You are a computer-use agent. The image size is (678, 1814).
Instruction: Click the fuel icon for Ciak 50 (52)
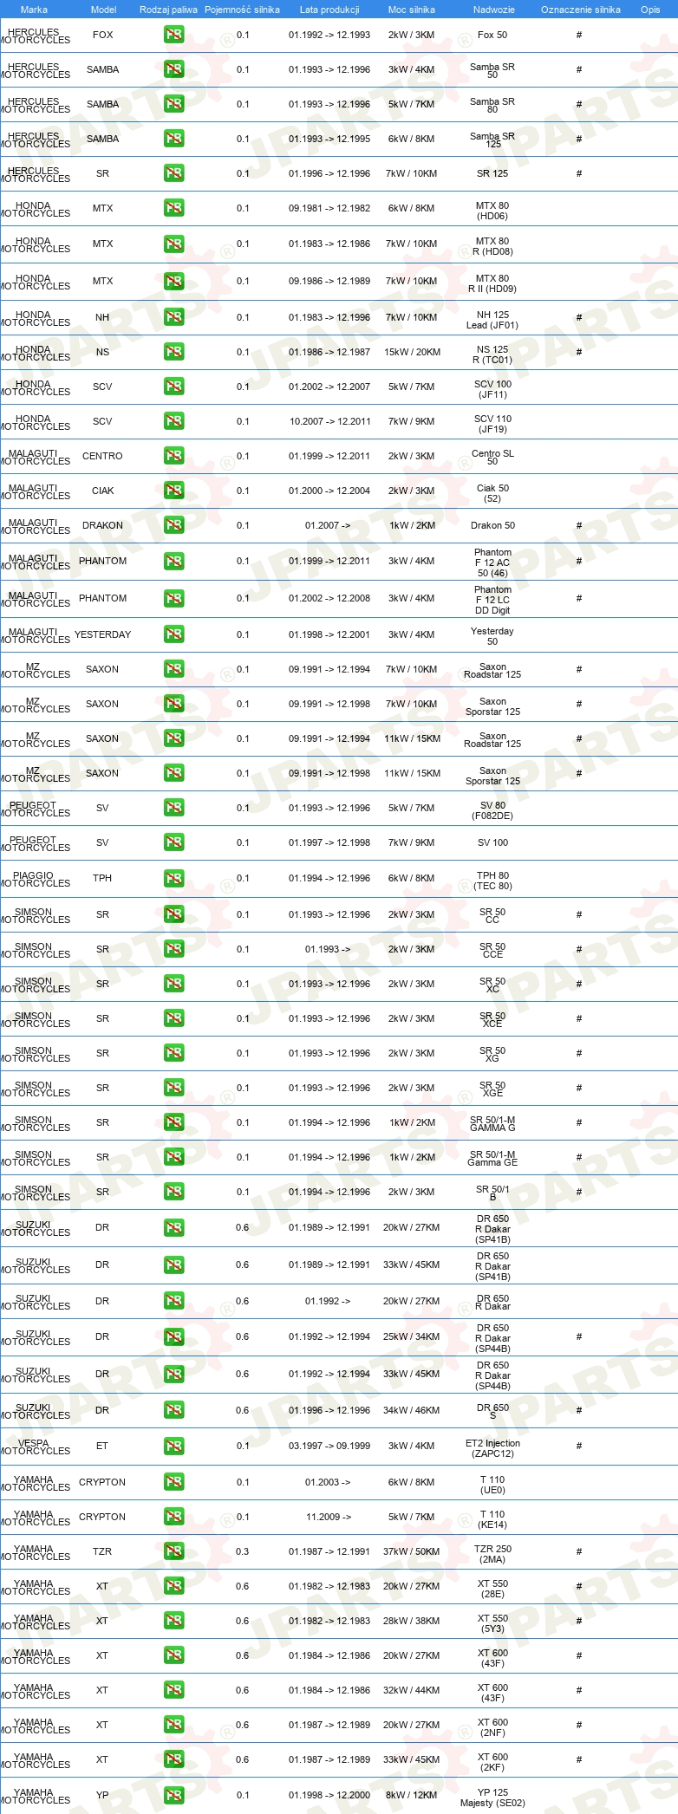[173, 491]
